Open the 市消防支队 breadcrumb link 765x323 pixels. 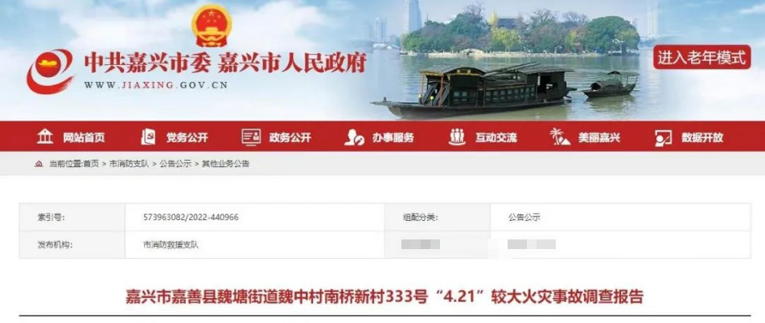click(130, 164)
